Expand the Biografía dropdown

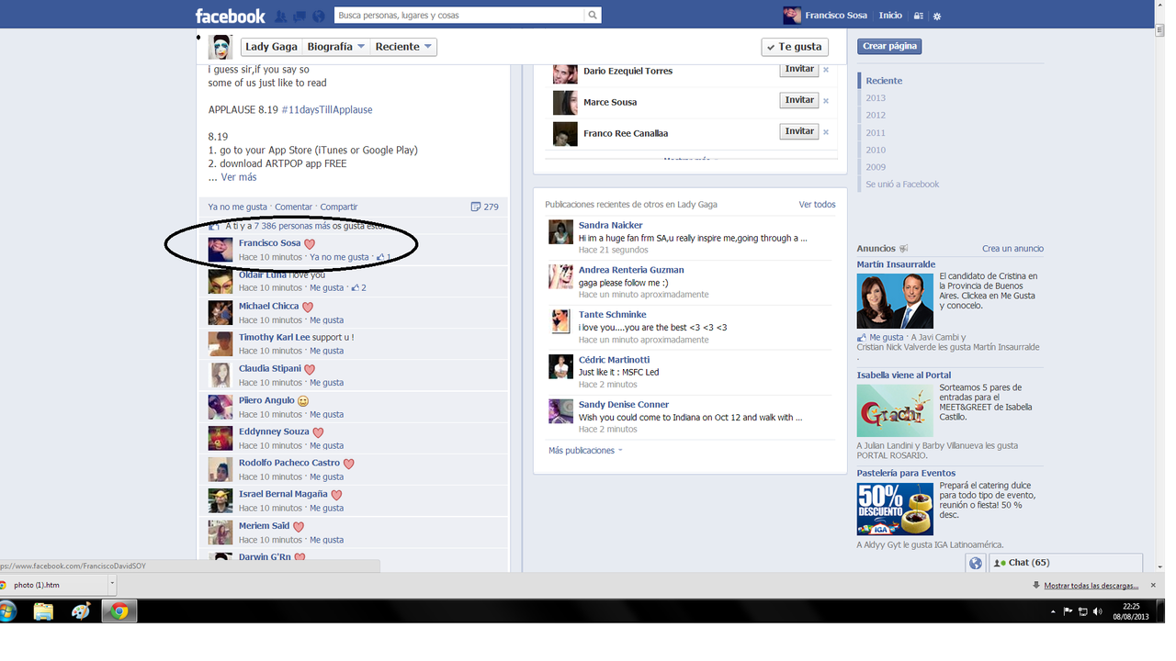pos(335,47)
